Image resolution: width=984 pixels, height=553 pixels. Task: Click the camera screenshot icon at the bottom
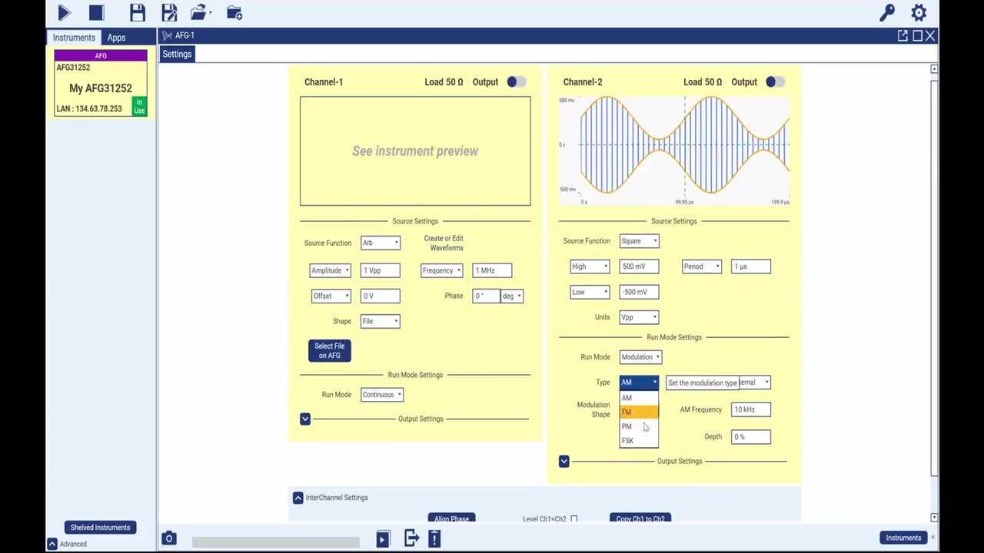tap(169, 538)
